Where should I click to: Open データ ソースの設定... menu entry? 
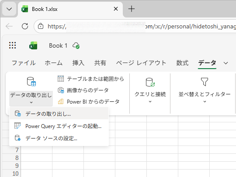[x=59, y=138]
